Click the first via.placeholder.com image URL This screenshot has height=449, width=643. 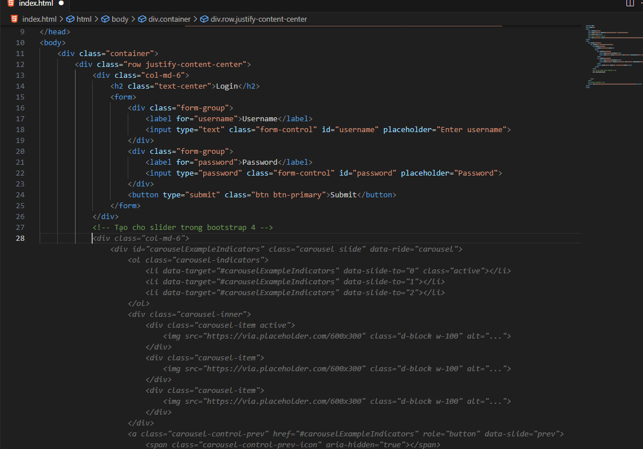(285, 336)
